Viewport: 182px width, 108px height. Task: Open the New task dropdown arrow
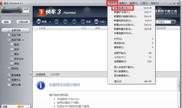(x=50, y=22)
